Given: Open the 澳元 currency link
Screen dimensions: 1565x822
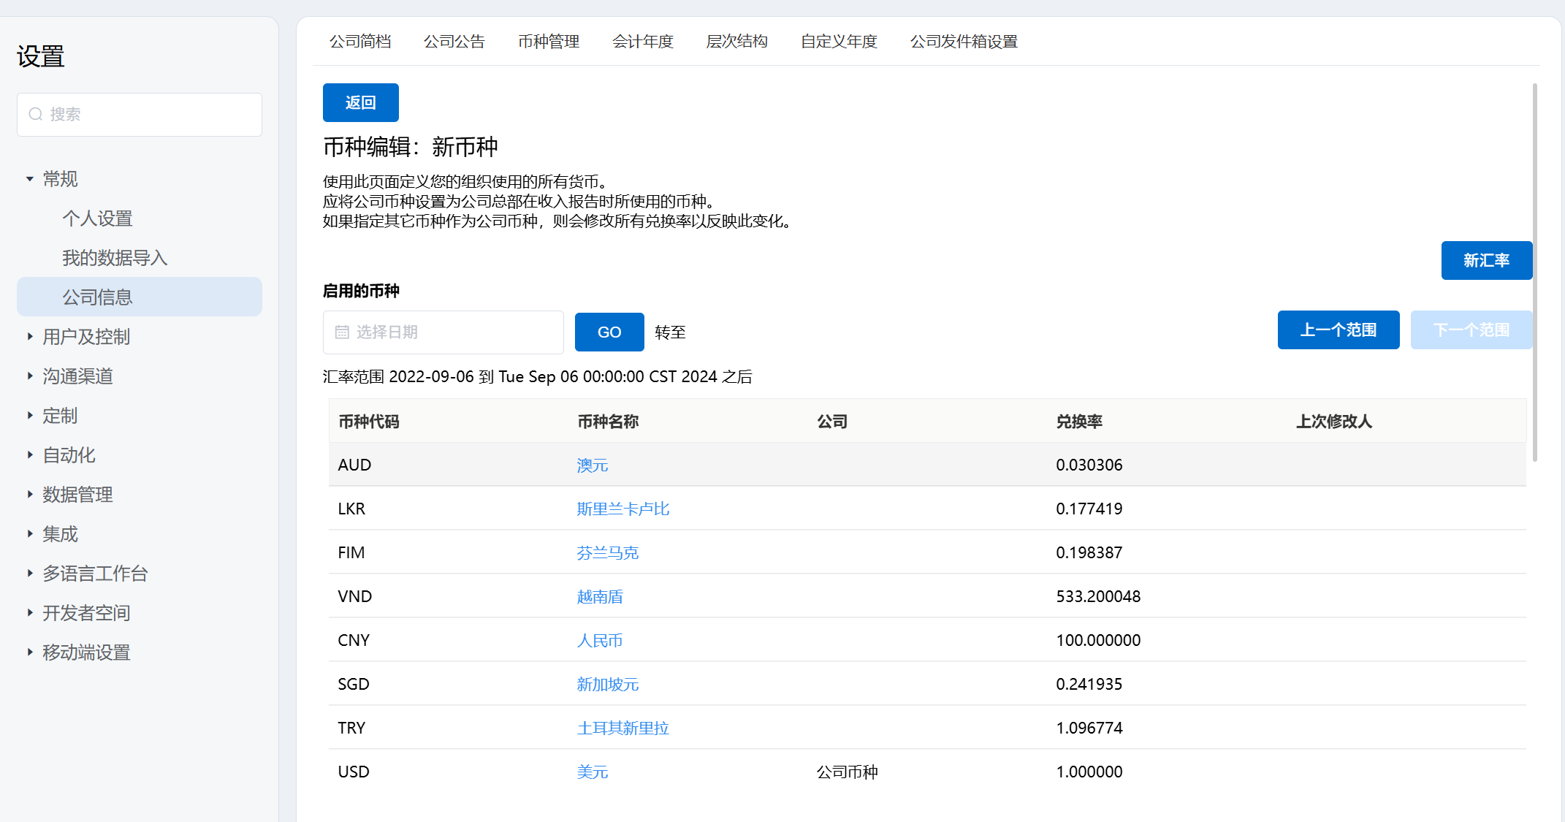Looking at the screenshot, I should click(592, 465).
